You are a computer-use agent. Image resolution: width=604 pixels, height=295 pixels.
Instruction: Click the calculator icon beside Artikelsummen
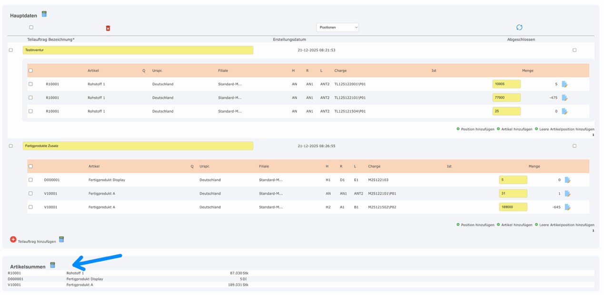tap(53, 265)
